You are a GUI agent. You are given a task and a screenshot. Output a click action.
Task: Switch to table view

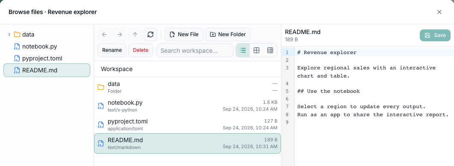coord(270,50)
